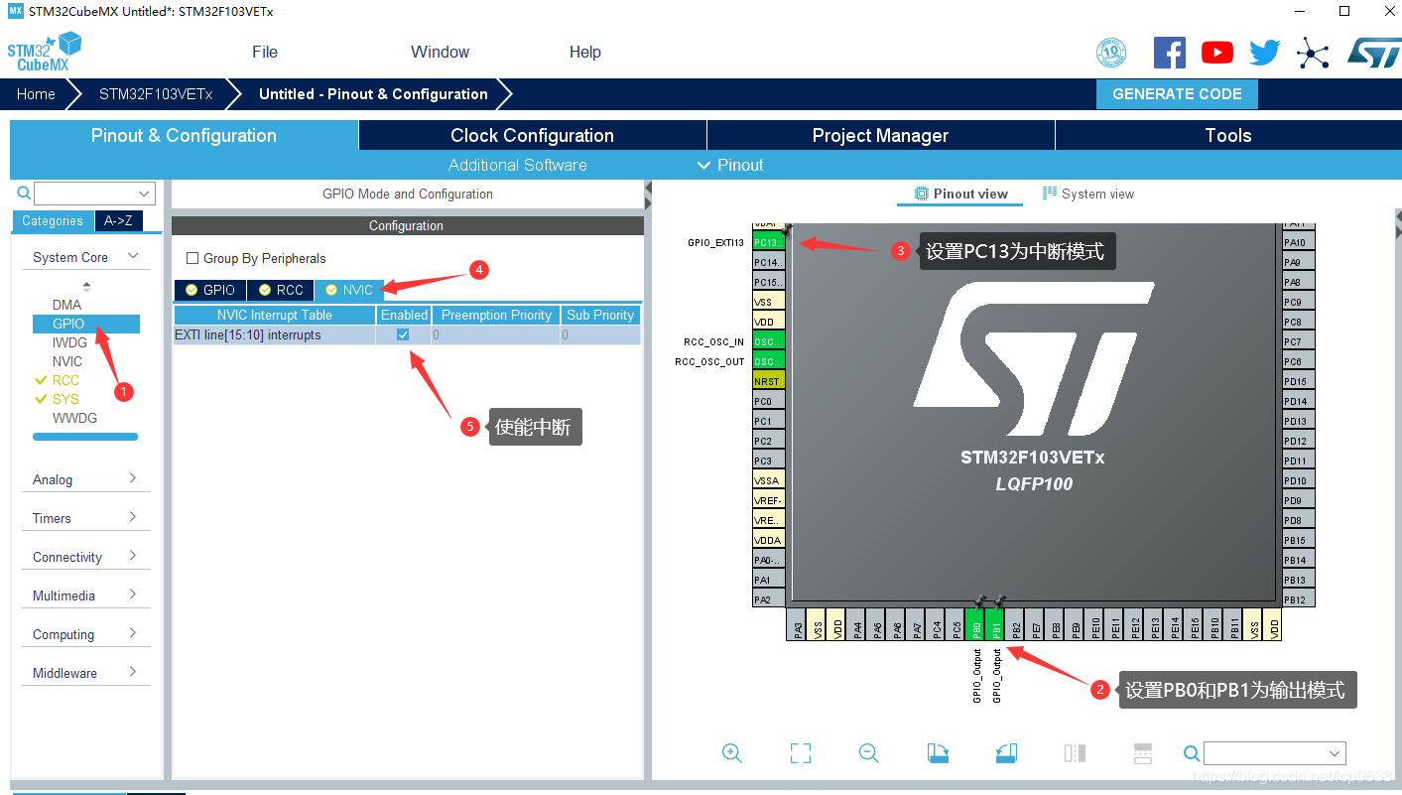Click the STM32F103VETx breadcrumb
This screenshot has height=795, width=1402.
pos(156,94)
